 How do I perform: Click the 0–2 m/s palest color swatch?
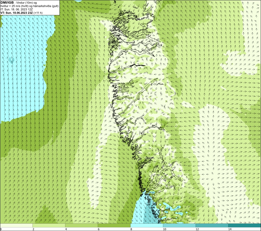click(x=16, y=225)
